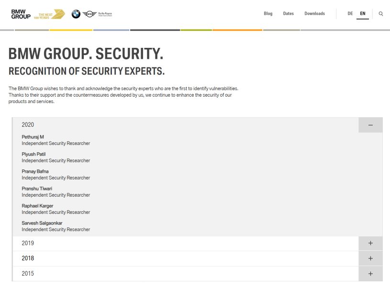
Task: Click the BMW roundel brand logo
Action: pyautogui.click(x=76, y=14)
